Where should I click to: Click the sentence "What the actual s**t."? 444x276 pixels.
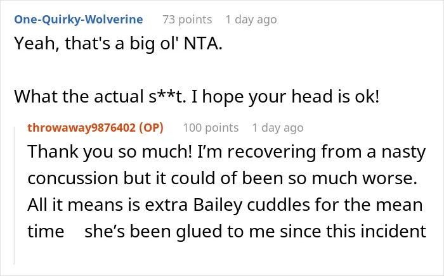(100, 97)
